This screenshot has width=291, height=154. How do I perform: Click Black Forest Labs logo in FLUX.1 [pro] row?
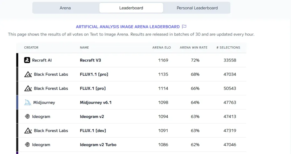coord(28,88)
